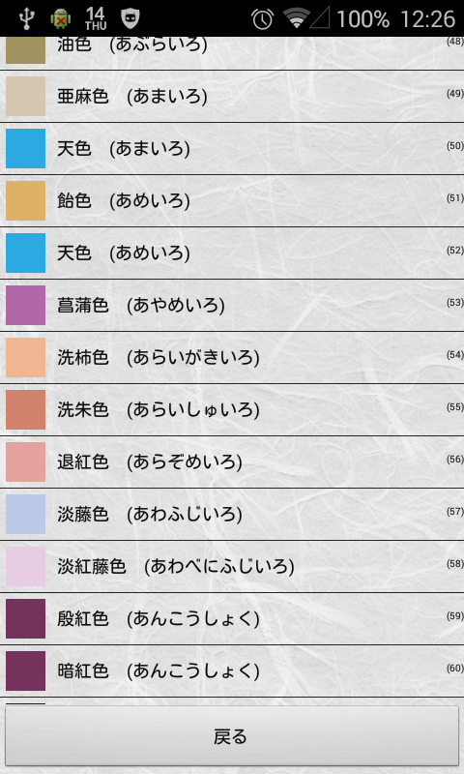Tap the 戻る back button
The width and height of the screenshot is (464, 774).
[232, 736]
